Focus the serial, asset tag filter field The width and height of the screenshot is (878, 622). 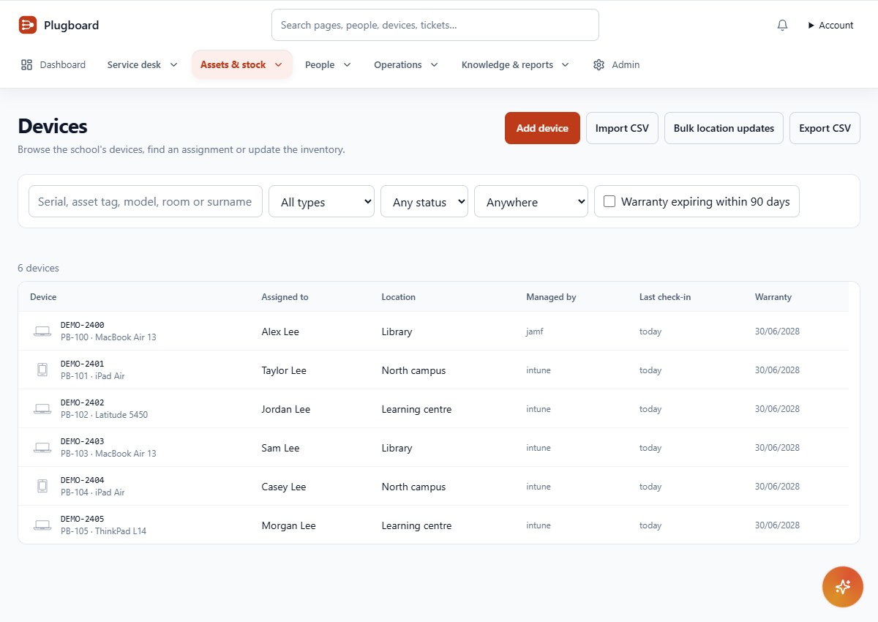coord(146,201)
